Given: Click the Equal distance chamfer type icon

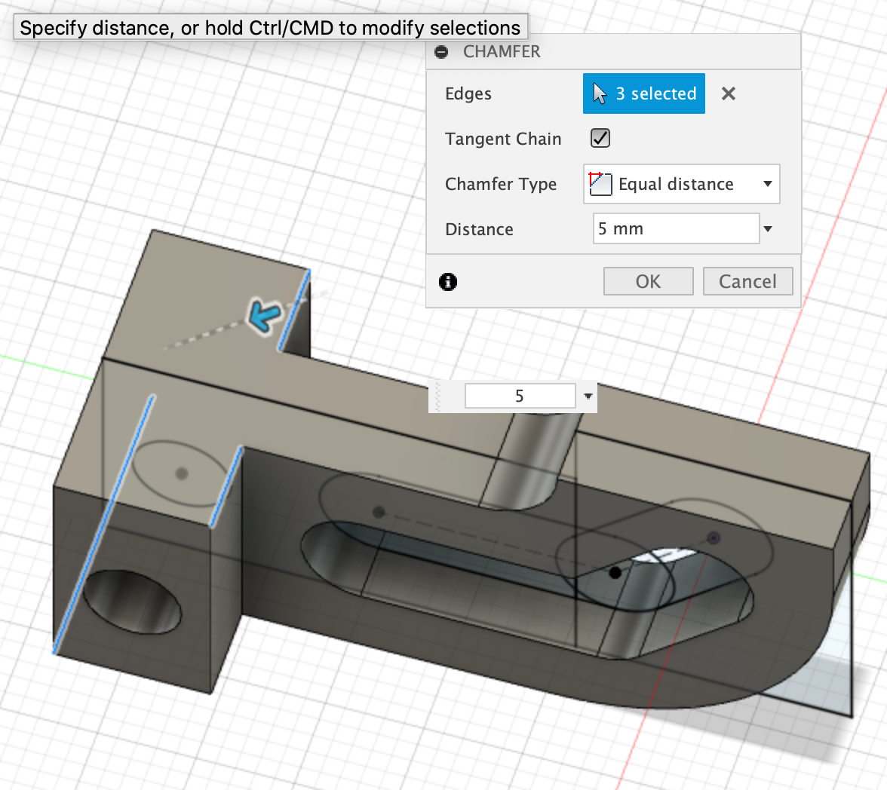Looking at the screenshot, I should point(600,184).
